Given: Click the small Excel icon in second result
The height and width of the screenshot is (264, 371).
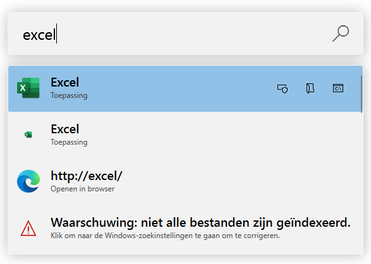Looking at the screenshot, I should [x=28, y=135].
